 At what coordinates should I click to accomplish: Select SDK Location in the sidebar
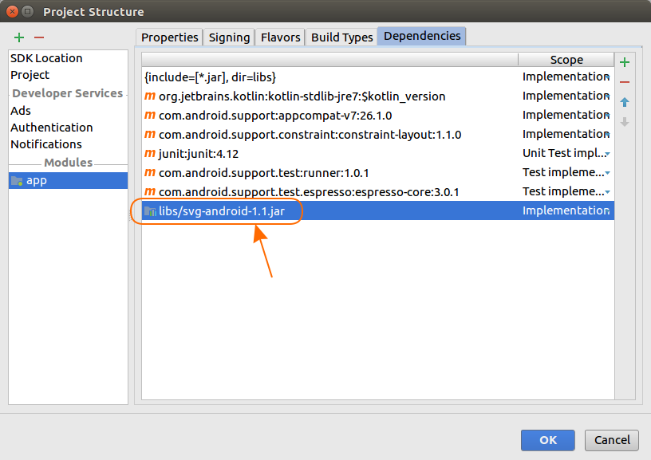coord(68,58)
